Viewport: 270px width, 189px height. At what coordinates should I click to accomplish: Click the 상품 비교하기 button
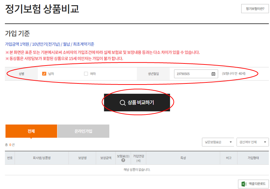click(x=137, y=102)
